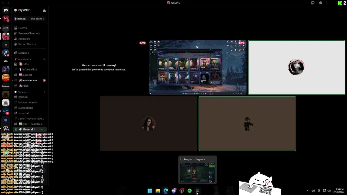
Task: Focus the white-background participant tile
Action: coord(297,67)
